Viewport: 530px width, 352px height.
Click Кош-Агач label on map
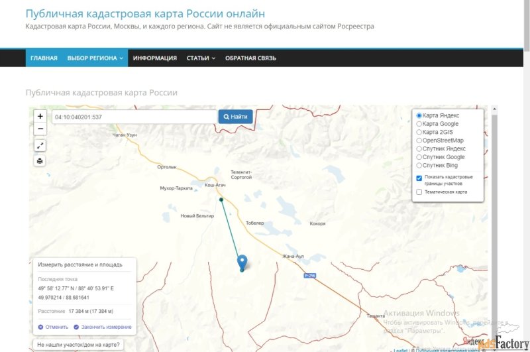(215, 185)
